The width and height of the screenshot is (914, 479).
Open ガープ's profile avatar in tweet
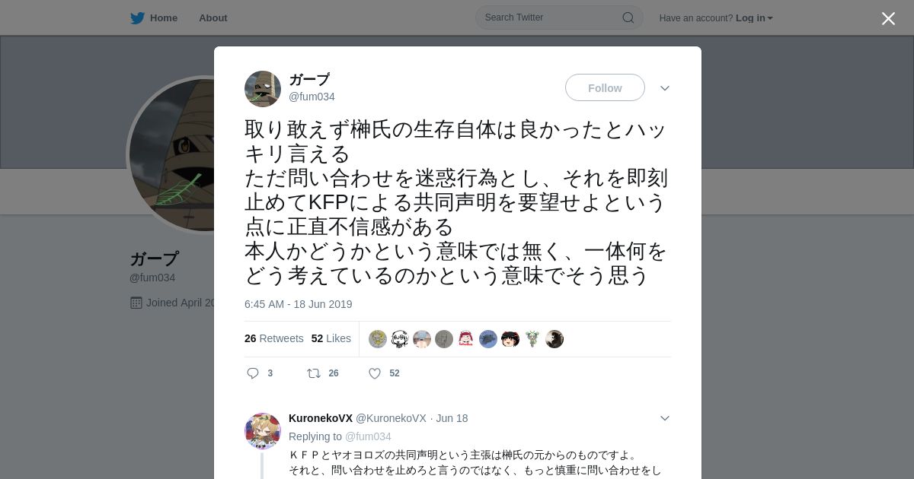pyautogui.click(x=263, y=89)
